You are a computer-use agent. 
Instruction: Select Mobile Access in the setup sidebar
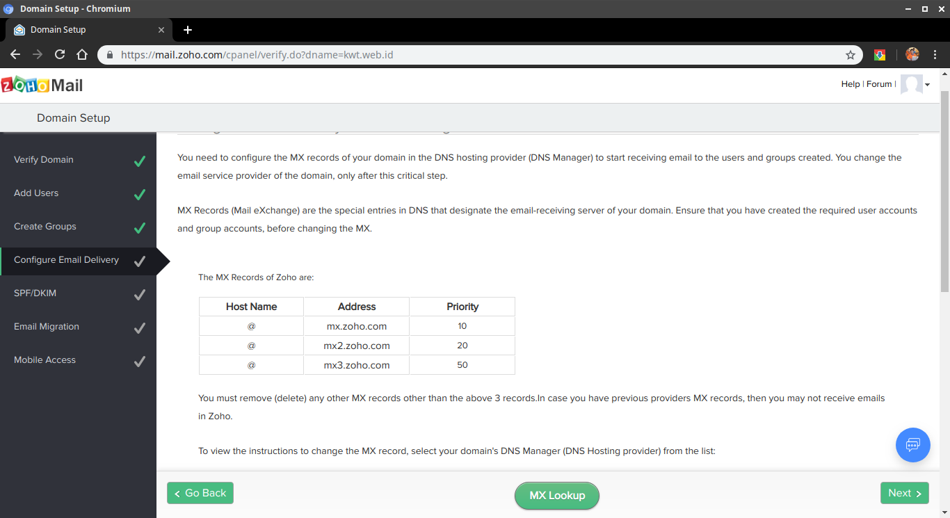45,359
